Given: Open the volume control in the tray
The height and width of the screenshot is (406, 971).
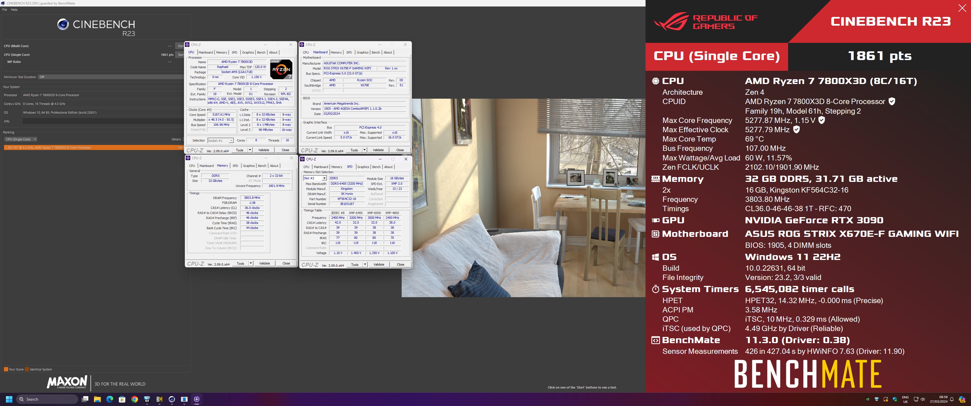Looking at the screenshot, I should (923, 399).
